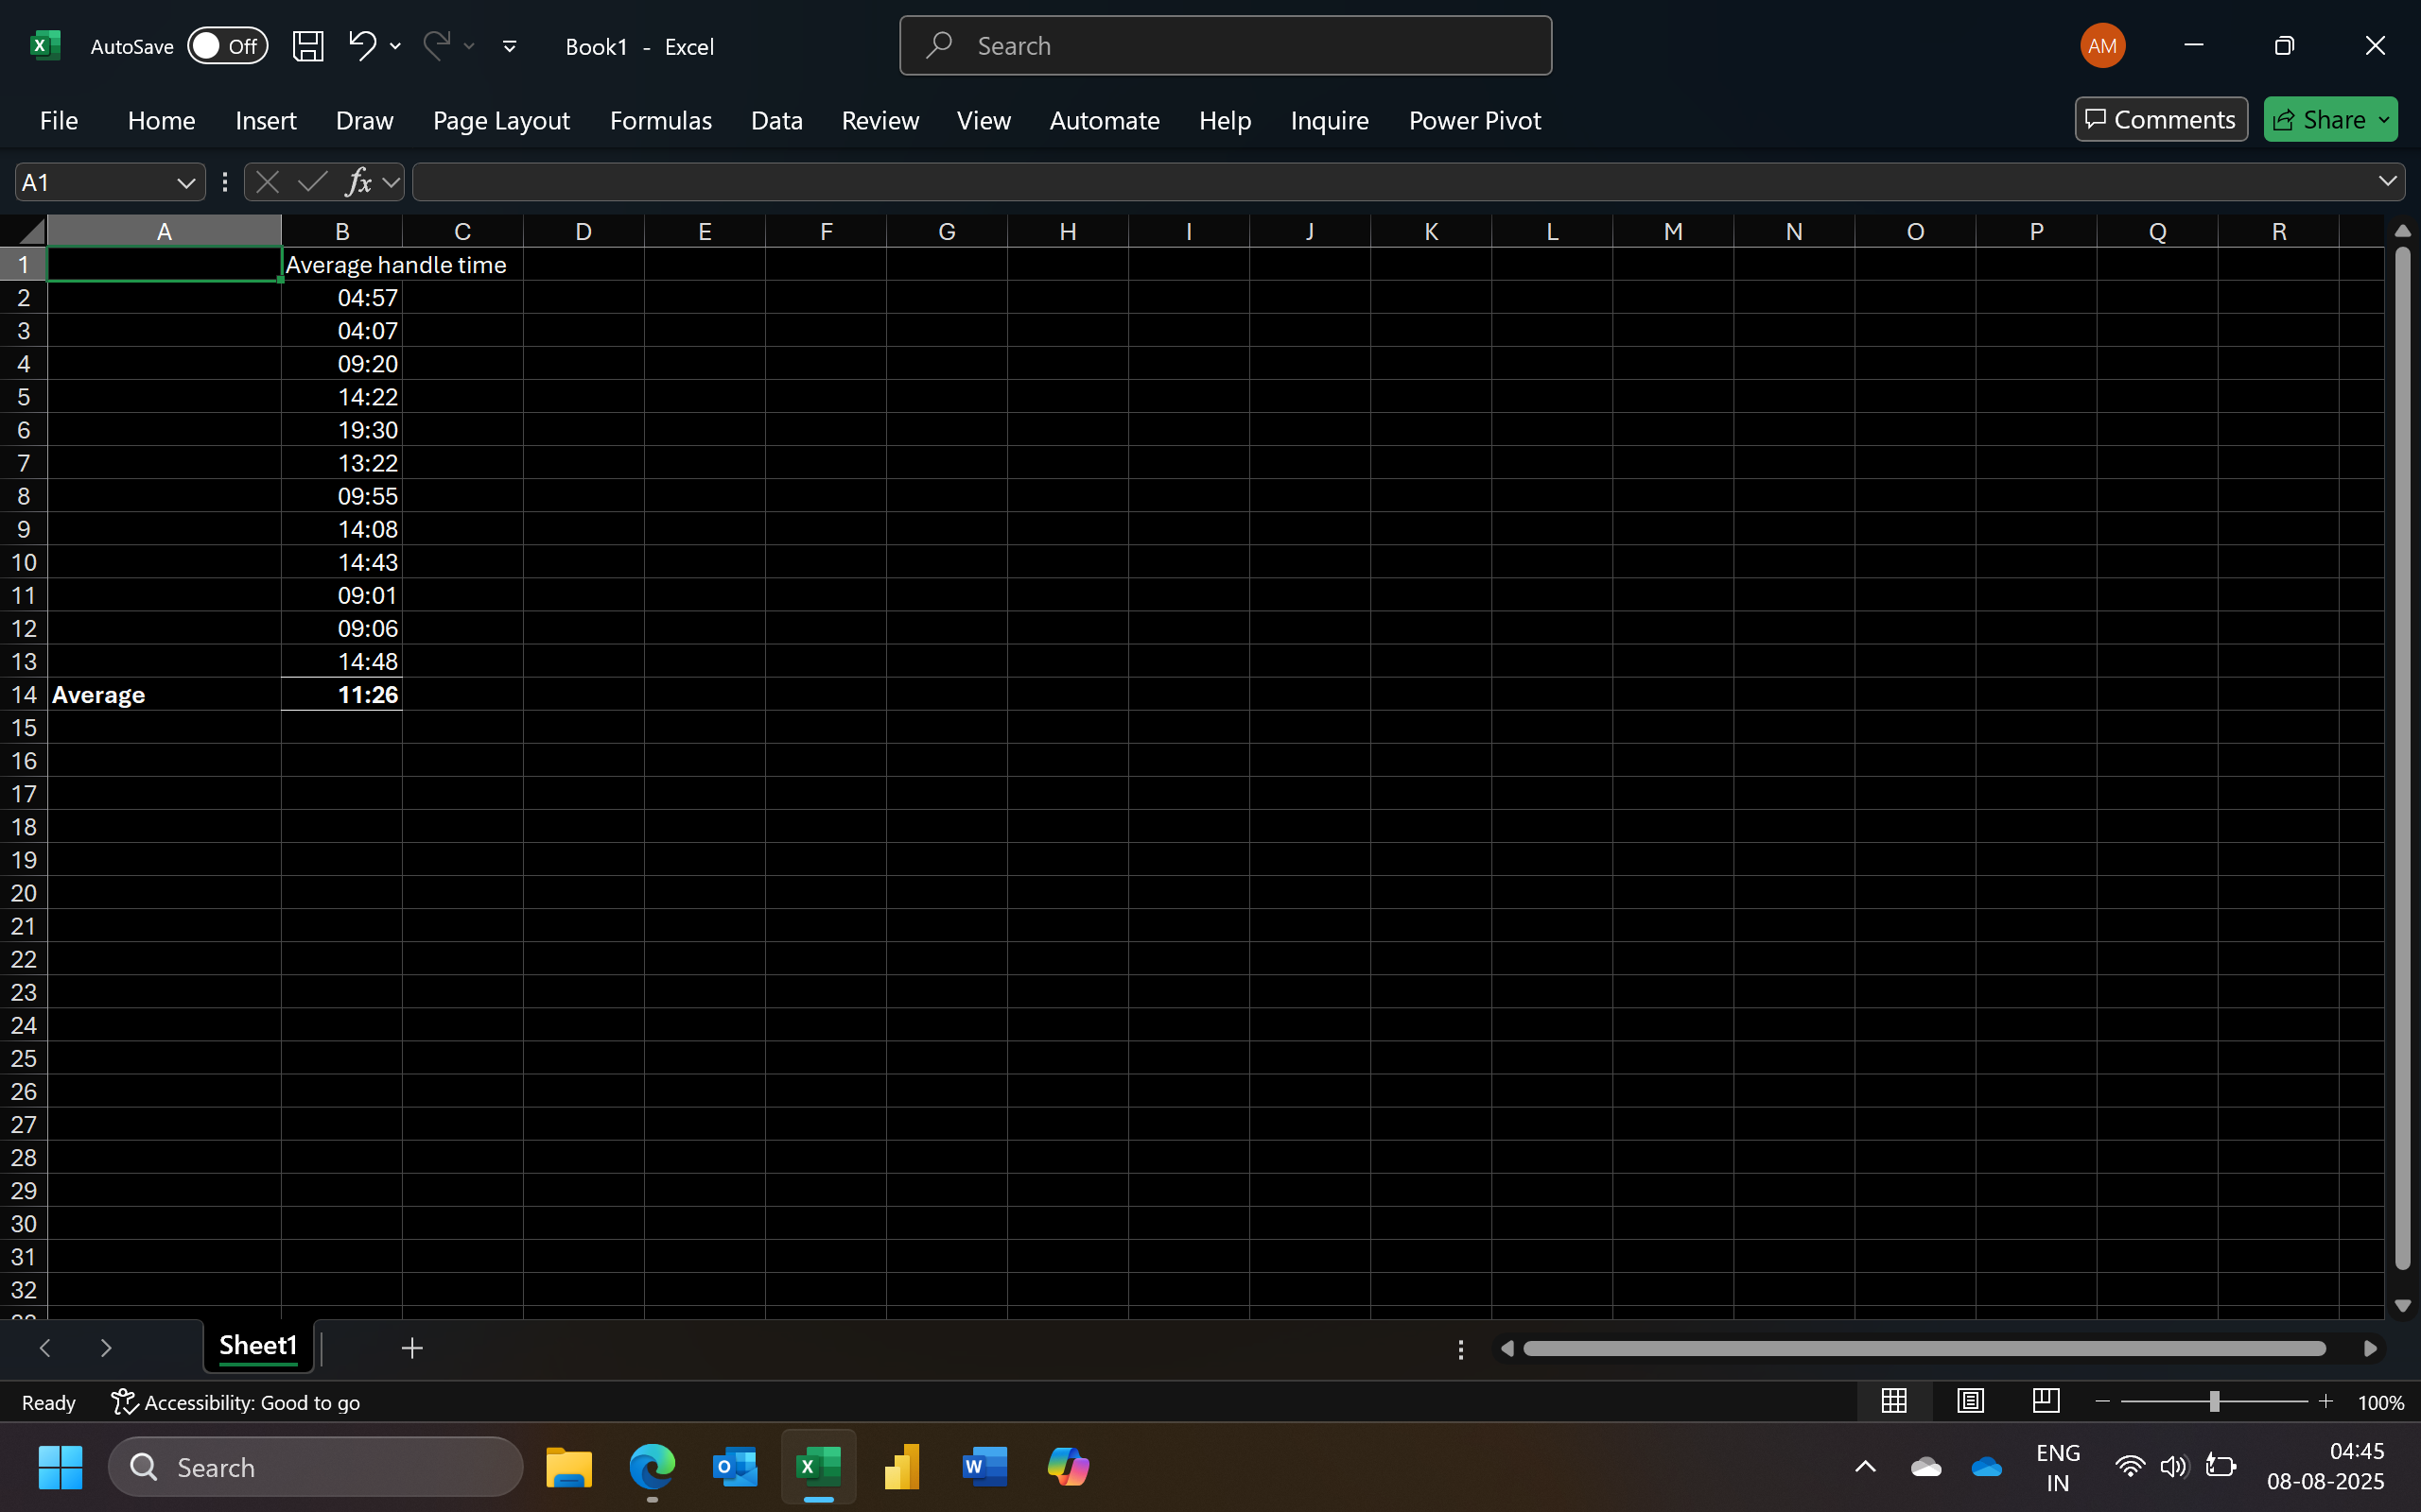Open the File menu
2421x1512 pixels.
59,120
